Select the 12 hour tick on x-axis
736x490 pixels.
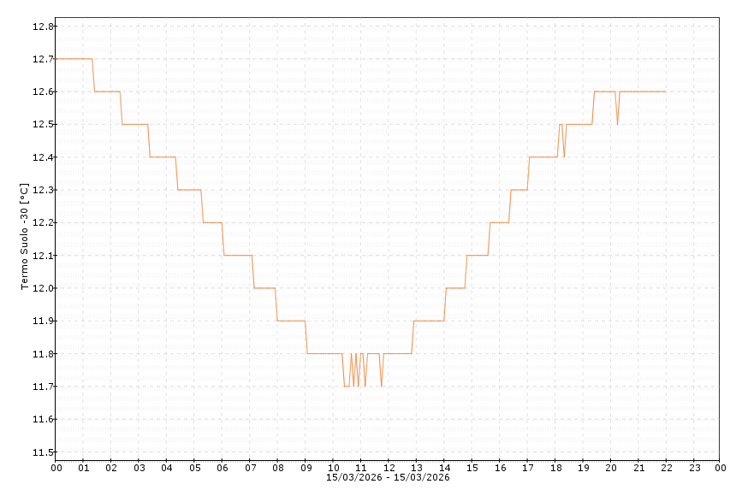389,468
